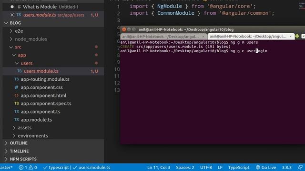Open app.component.ts file

pos(41,112)
